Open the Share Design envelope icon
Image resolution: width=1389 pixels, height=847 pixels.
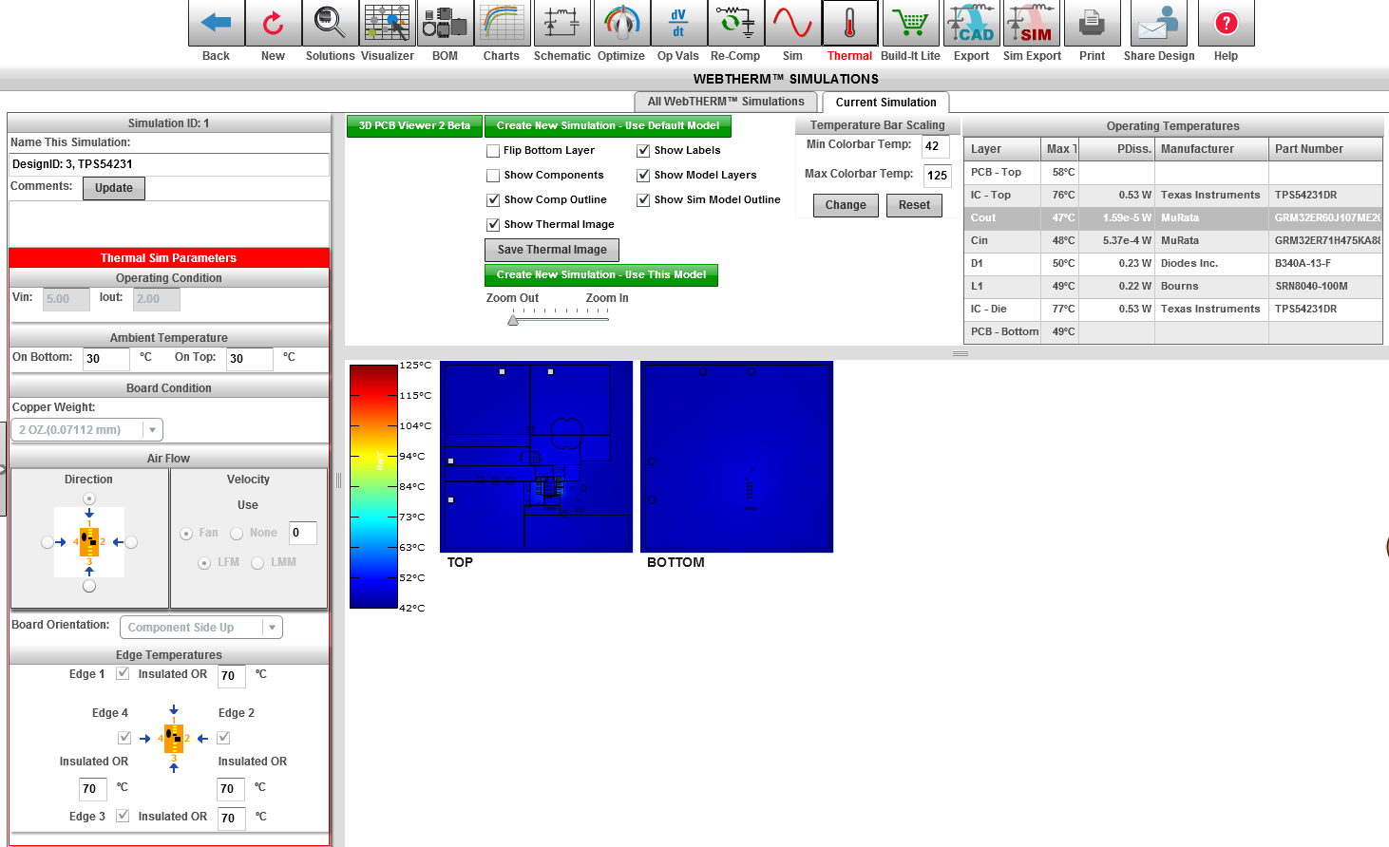point(1158,24)
